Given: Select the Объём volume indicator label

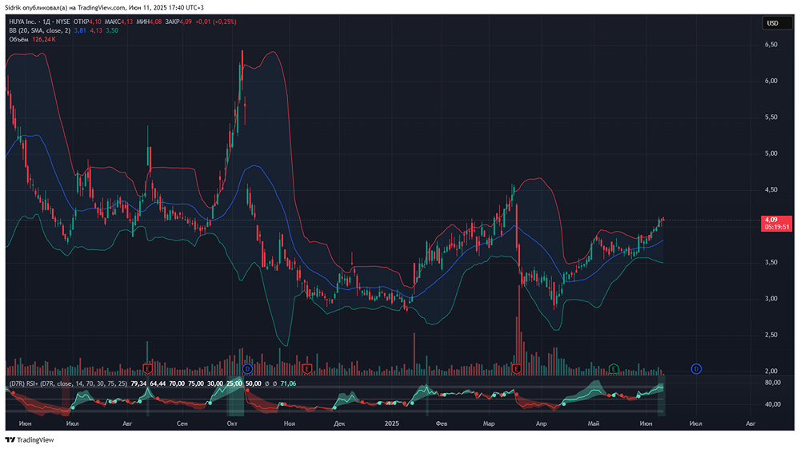Looking at the screenshot, I should [x=18, y=39].
